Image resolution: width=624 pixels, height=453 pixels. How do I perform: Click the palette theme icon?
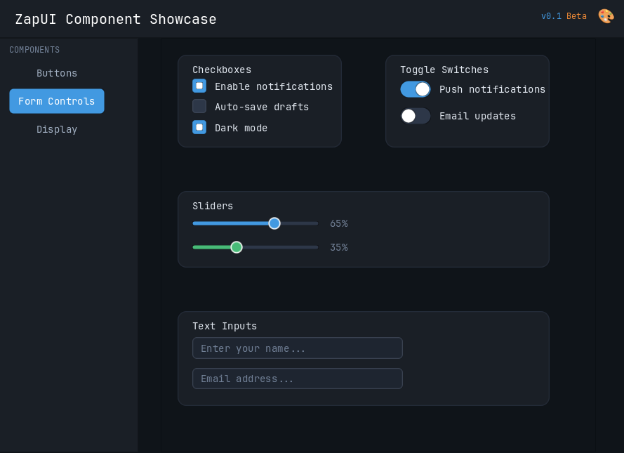[x=606, y=16]
